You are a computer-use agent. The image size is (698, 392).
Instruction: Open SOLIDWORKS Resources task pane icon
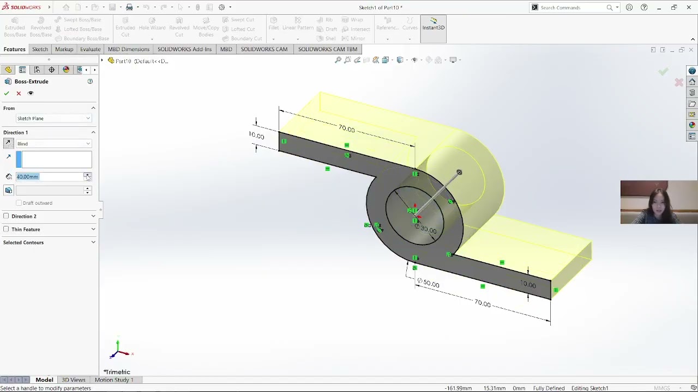[692, 82]
